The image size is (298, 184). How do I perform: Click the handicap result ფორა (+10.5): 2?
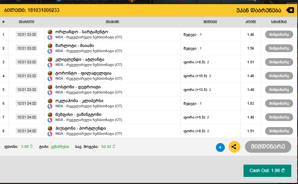[x=197, y=76]
